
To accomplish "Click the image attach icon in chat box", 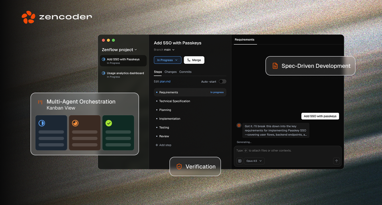I will pyautogui.click(x=240, y=161).
